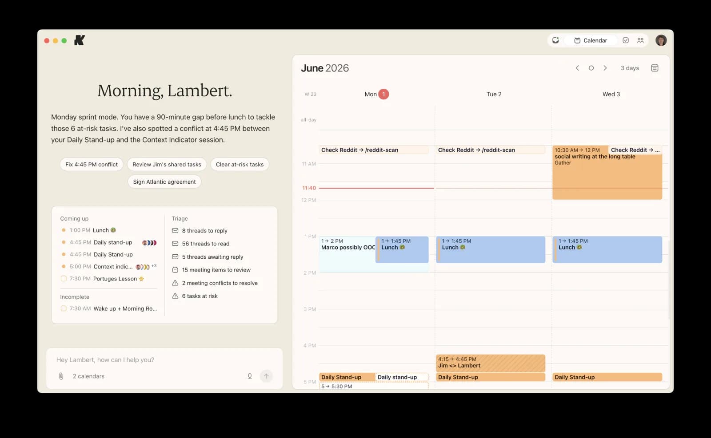This screenshot has height=438, width=711.
Task: Go to next days with right chevron
Action: tap(605, 68)
